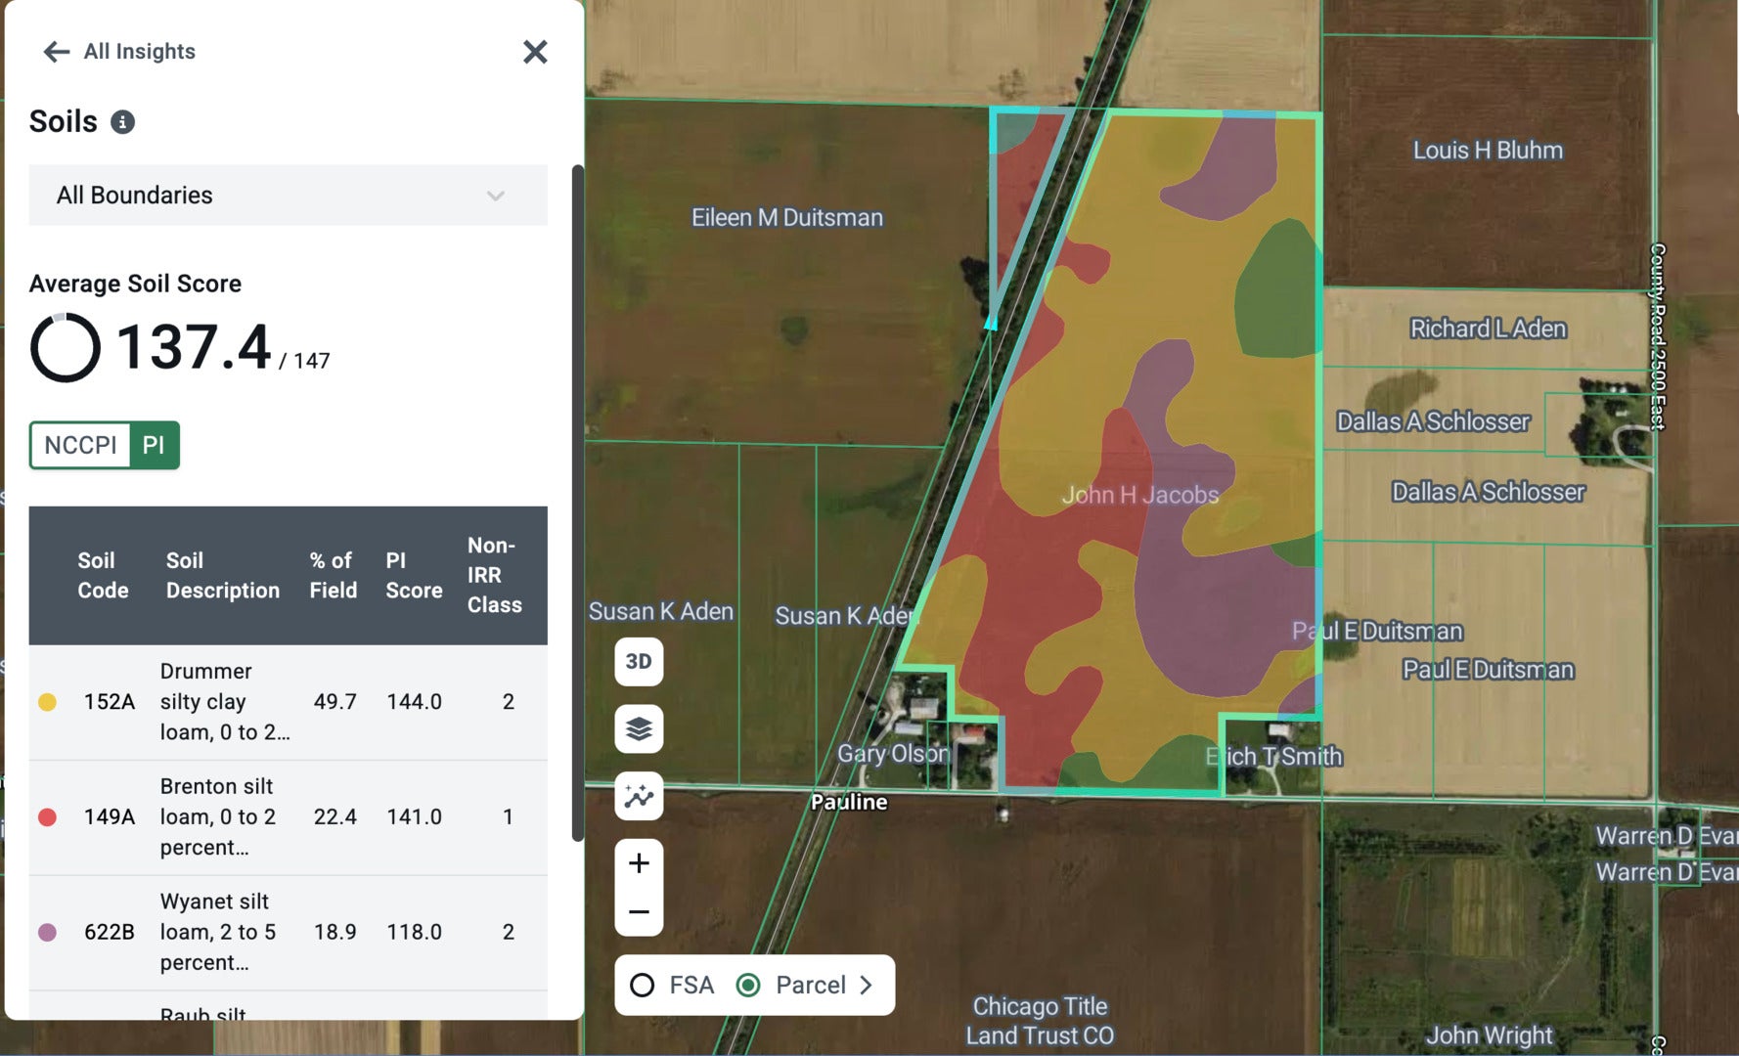Image resolution: width=1739 pixels, height=1056 pixels.
Task: Click the panel's vertical scrollbar
Action: (x=577, y=504)
